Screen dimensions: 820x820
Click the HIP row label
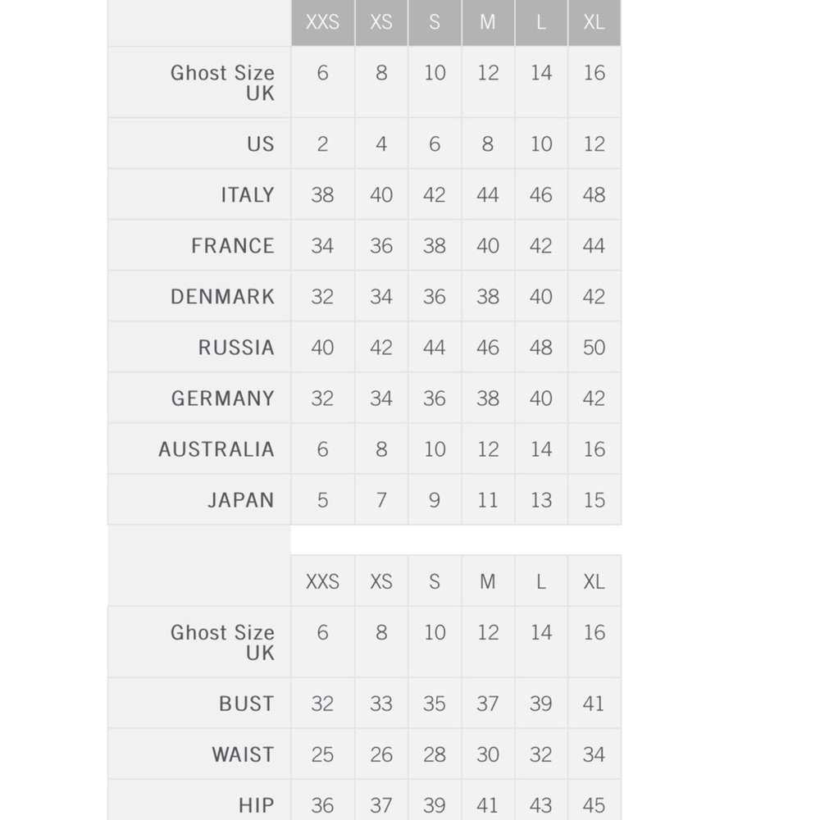pos(256,805)
